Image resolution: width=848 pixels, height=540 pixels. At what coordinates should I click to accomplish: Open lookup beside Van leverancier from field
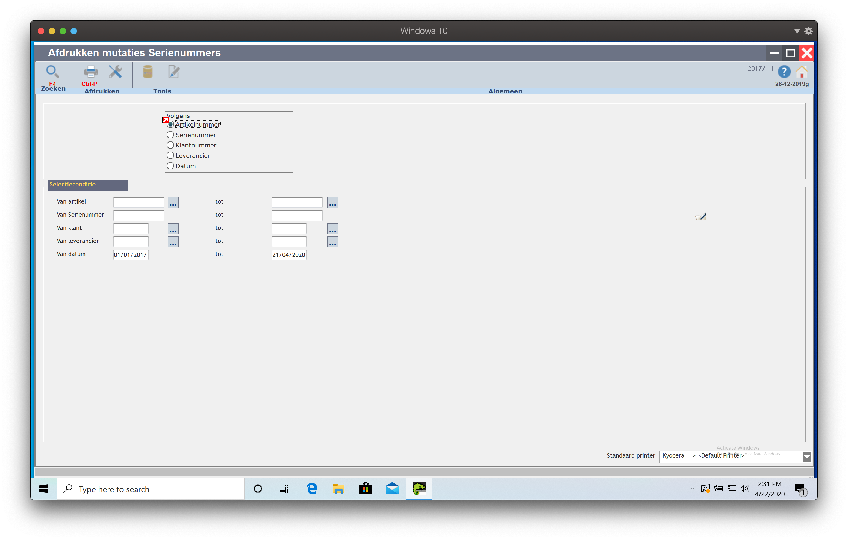point(173,242)
